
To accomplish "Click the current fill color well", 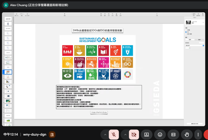I will pyautogui.click(x=201, y=43).
